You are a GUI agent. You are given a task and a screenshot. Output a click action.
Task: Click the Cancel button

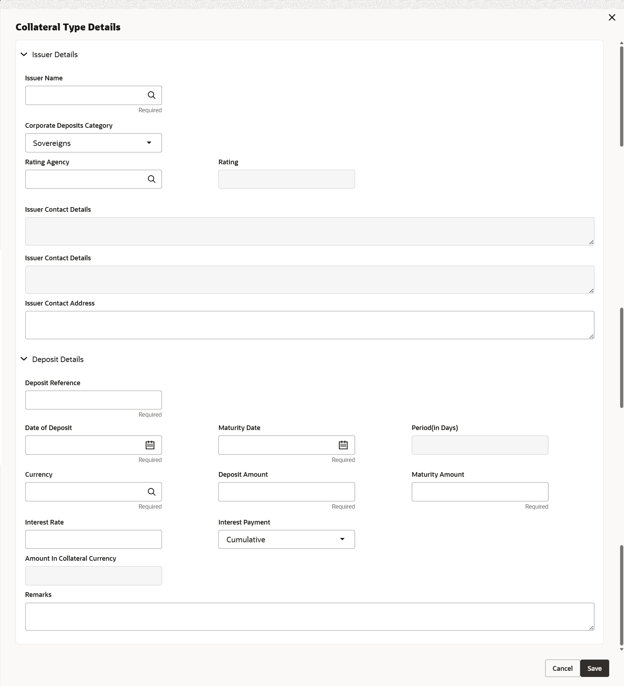(x=563, y=668)
